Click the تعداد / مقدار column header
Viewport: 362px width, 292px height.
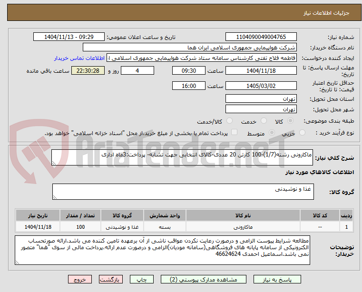(x=80, y=215)
